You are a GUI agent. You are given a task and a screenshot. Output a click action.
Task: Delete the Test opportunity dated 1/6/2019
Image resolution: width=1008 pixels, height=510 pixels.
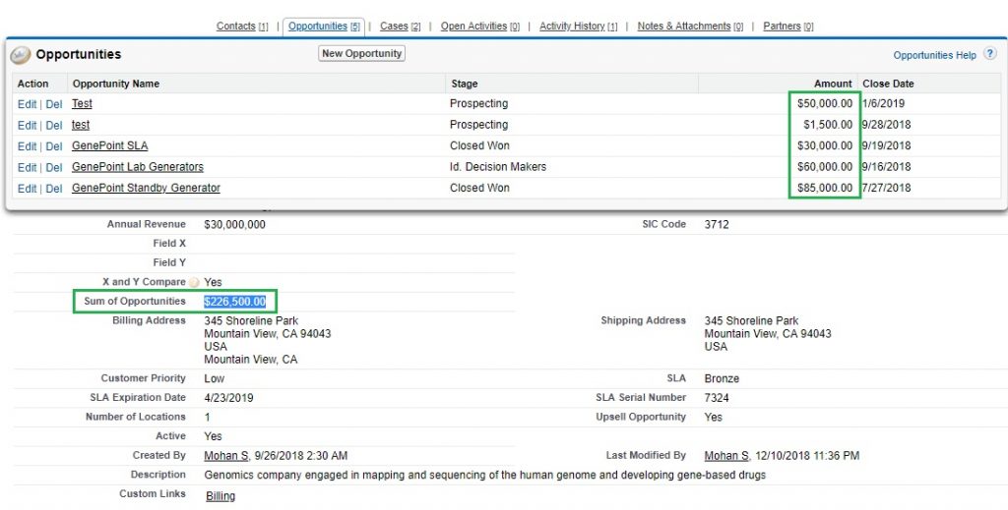tap(54, 104)
